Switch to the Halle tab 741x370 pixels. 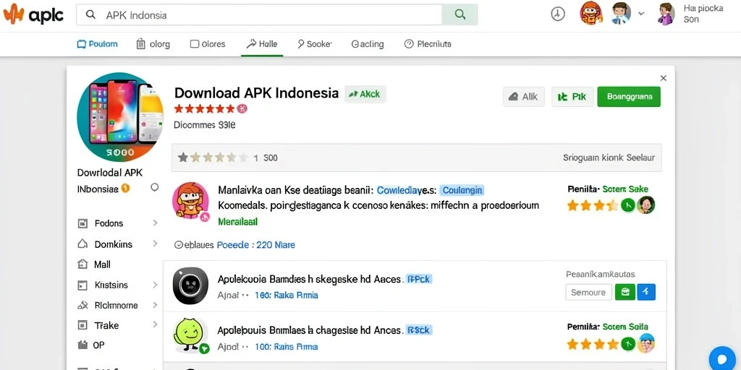pos(262,44)
